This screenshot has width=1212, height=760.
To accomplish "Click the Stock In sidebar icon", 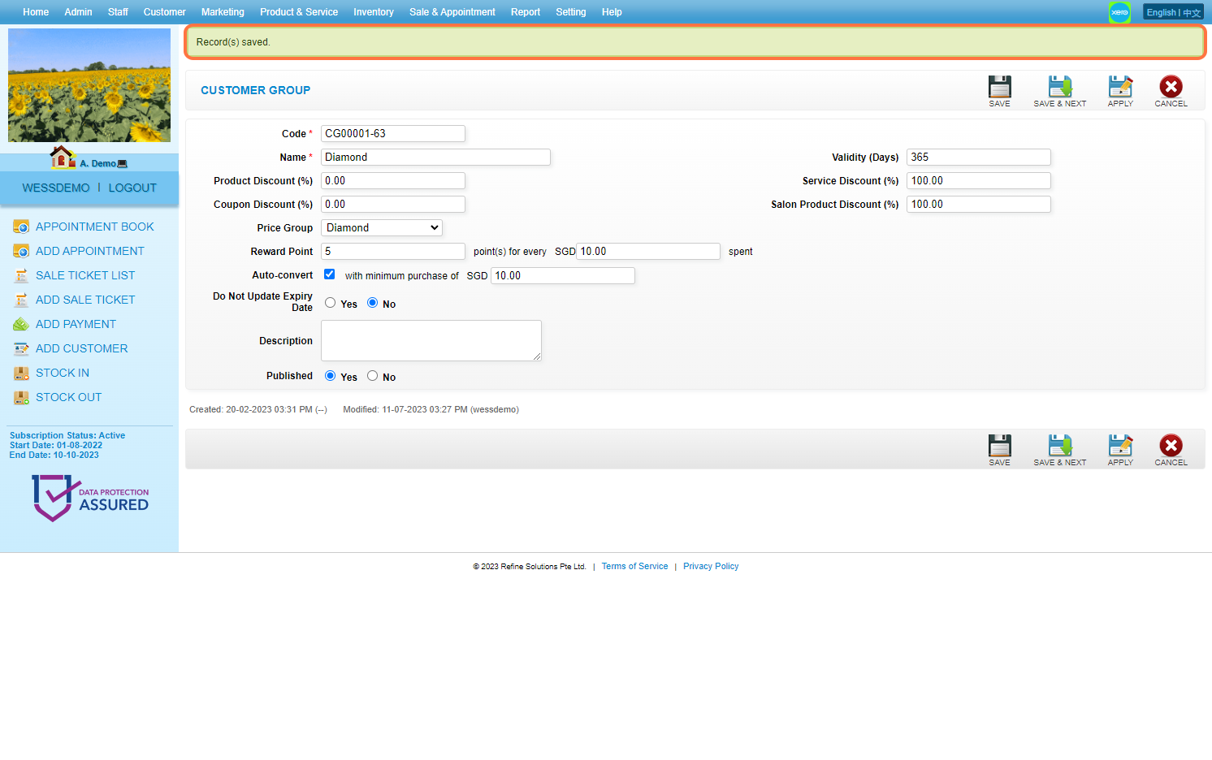I will (x=21, y=373).
